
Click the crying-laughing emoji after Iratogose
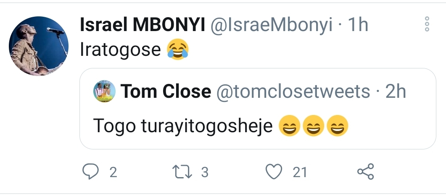(177, 50)
